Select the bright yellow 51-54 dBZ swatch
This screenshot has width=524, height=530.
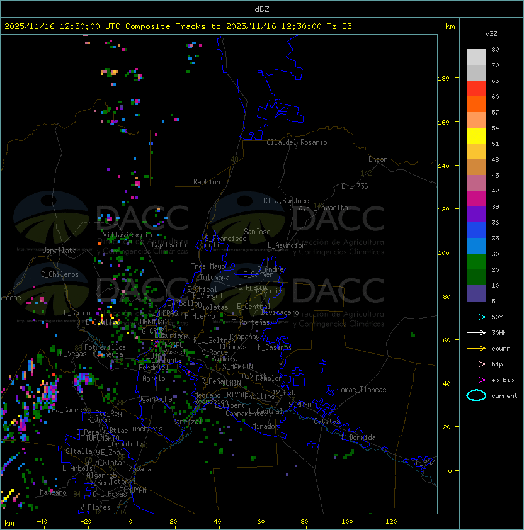tap(476, 136)
